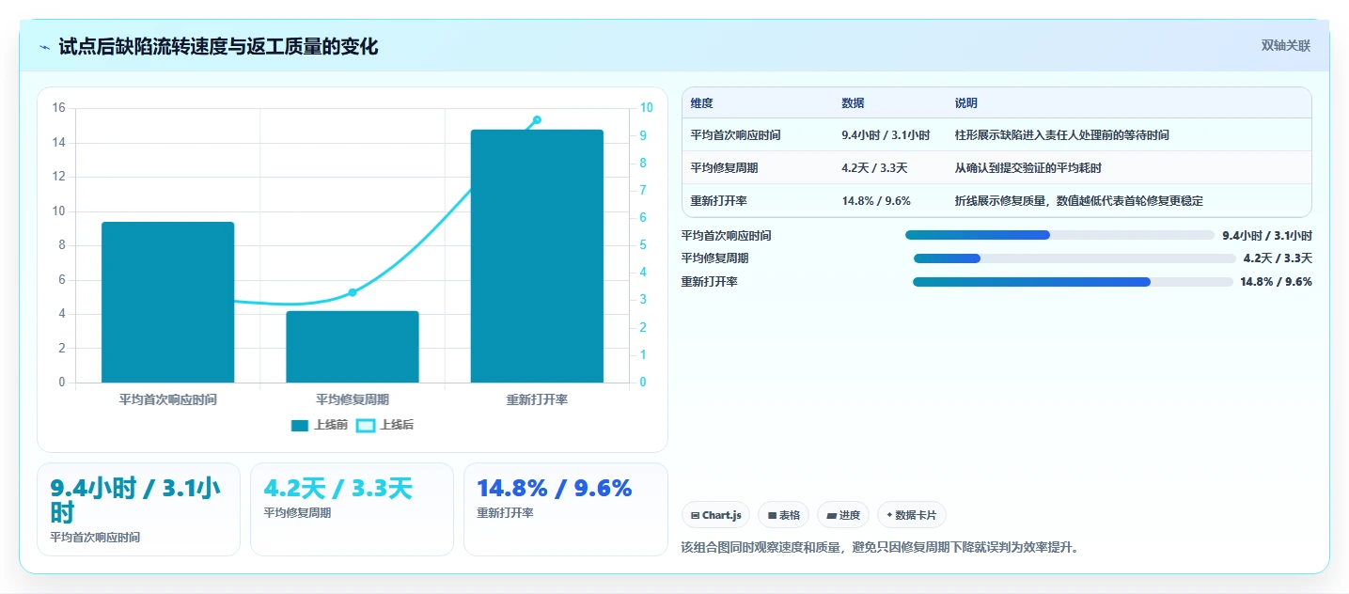The image size is (1349, 594).
Task: Click the 14.8% / 9.6% value beside the progress bar
Action: click(1276, 282)
